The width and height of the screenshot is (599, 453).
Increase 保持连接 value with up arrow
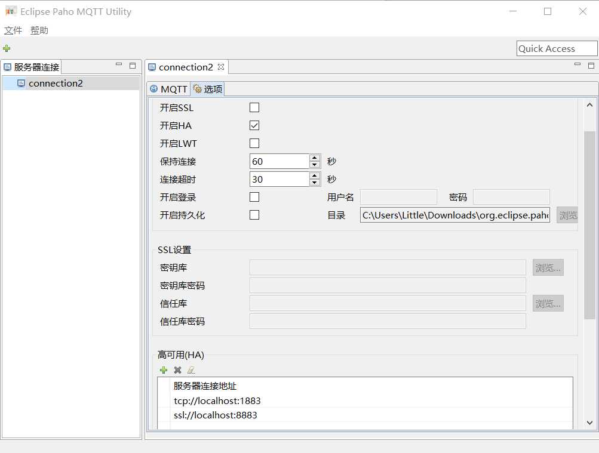314,158
